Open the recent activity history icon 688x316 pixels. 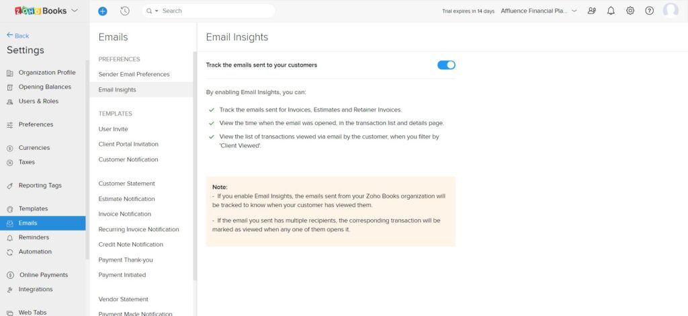[124, 11]
